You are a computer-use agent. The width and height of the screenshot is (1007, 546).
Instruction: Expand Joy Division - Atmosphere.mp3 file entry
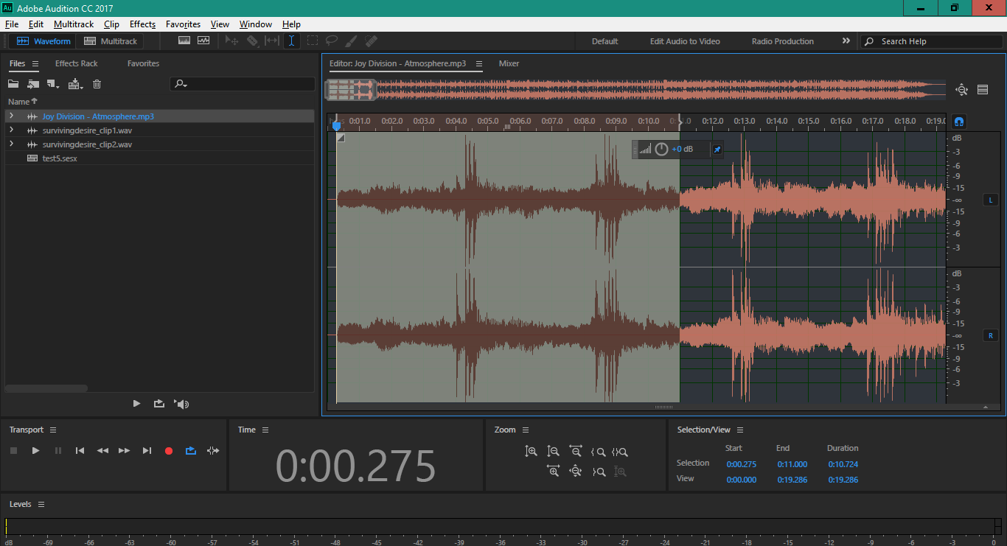[x=11, y=116]
